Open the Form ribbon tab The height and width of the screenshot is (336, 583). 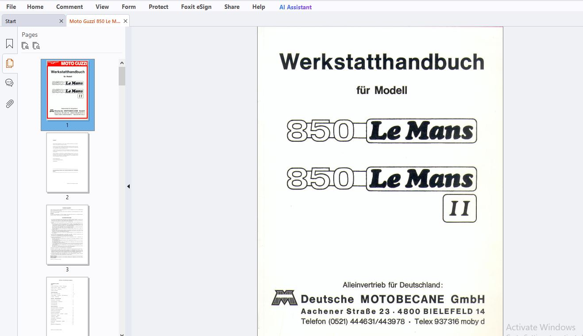(129, 7)
